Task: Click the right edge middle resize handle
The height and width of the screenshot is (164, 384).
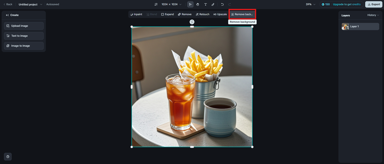Action: pyautogui.click(x=252, y=87)
